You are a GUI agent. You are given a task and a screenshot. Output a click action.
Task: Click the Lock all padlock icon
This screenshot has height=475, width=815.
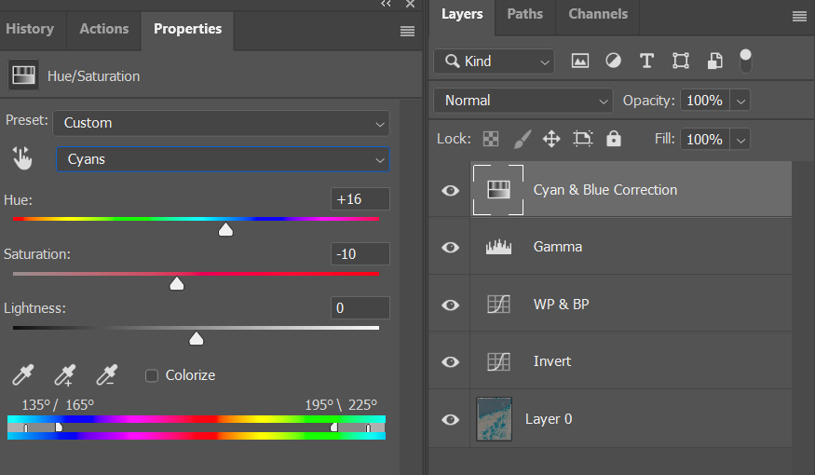(x=613, y=139)
